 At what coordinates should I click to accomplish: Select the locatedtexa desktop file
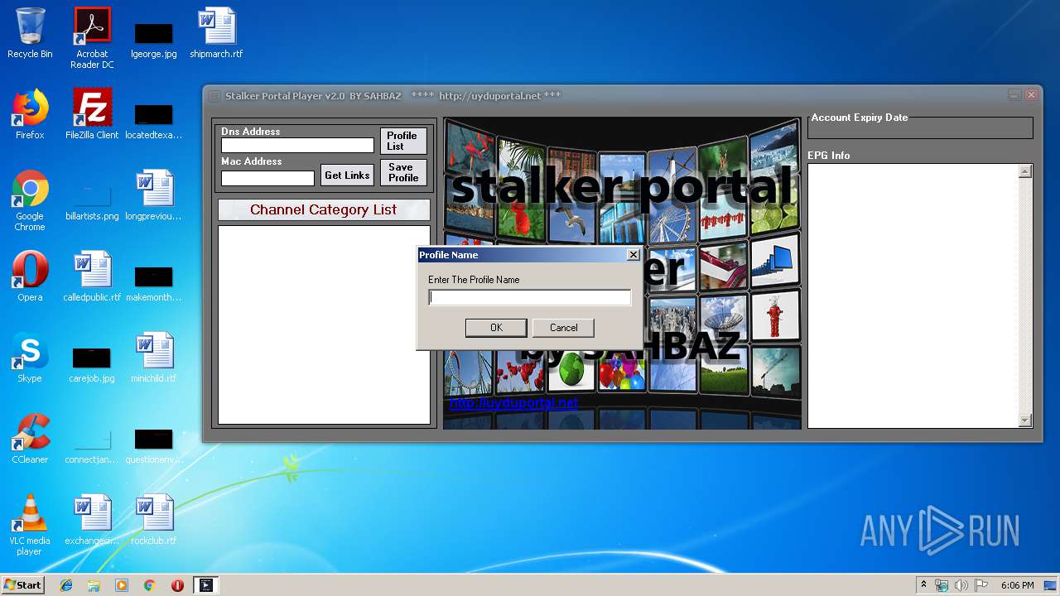tap(154, 119)
